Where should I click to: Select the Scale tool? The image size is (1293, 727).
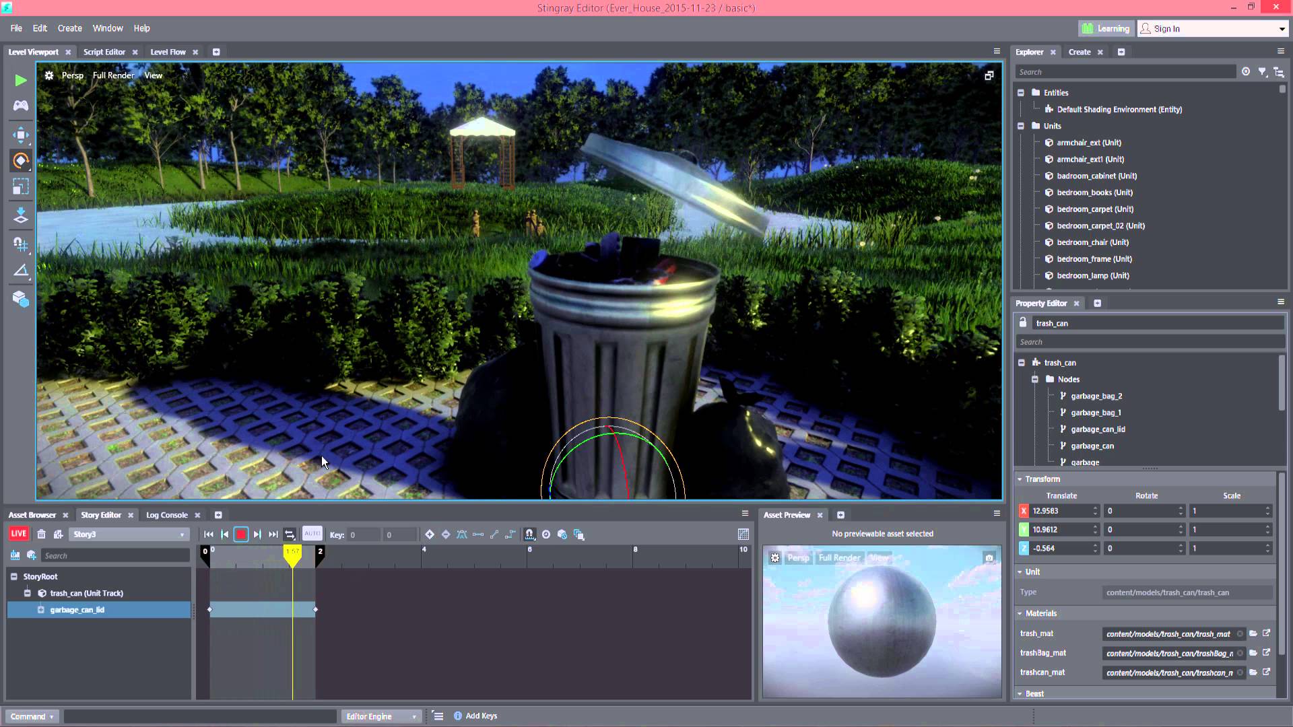(x=20, y=187)
